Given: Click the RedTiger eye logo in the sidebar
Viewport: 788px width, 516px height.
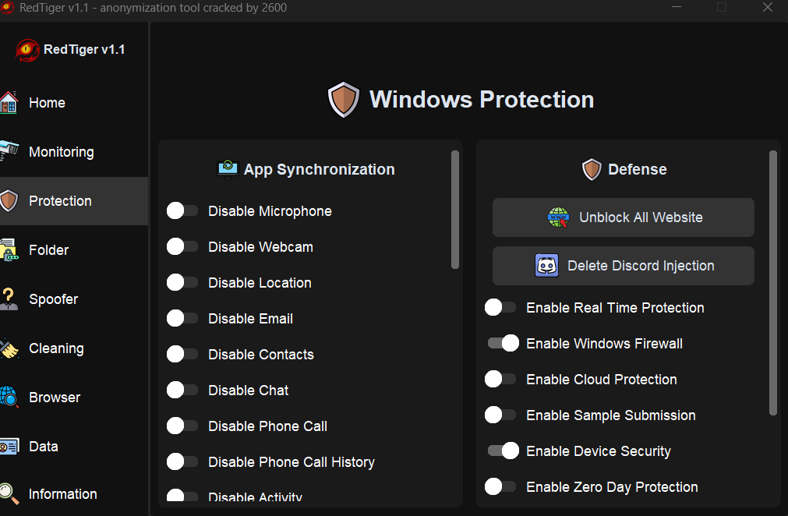Looking at the screenshot, I should coord(27,50).
